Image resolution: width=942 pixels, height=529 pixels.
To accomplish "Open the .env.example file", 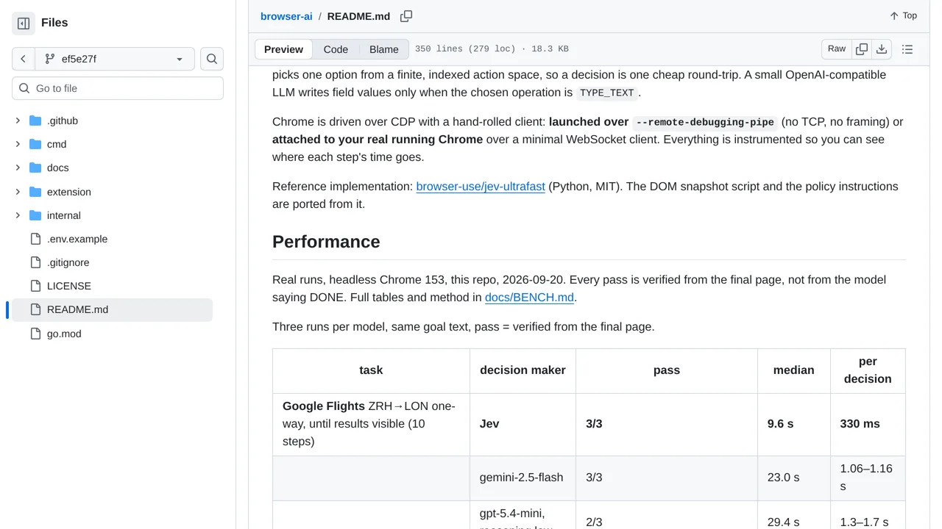I will tap(77, 239).
